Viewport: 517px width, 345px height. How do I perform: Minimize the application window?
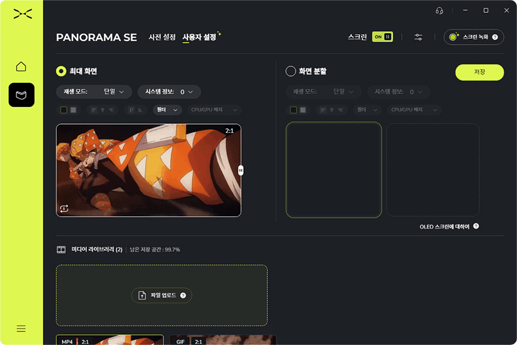point(465,11)
